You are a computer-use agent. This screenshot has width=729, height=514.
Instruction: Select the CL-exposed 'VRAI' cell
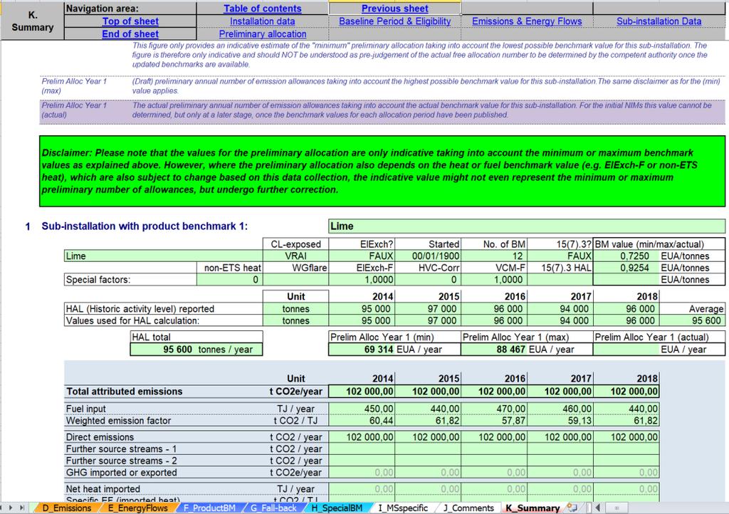[295, 256]
